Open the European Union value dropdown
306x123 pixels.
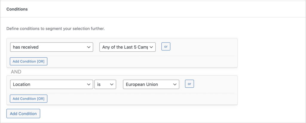(x=151, y=84)
